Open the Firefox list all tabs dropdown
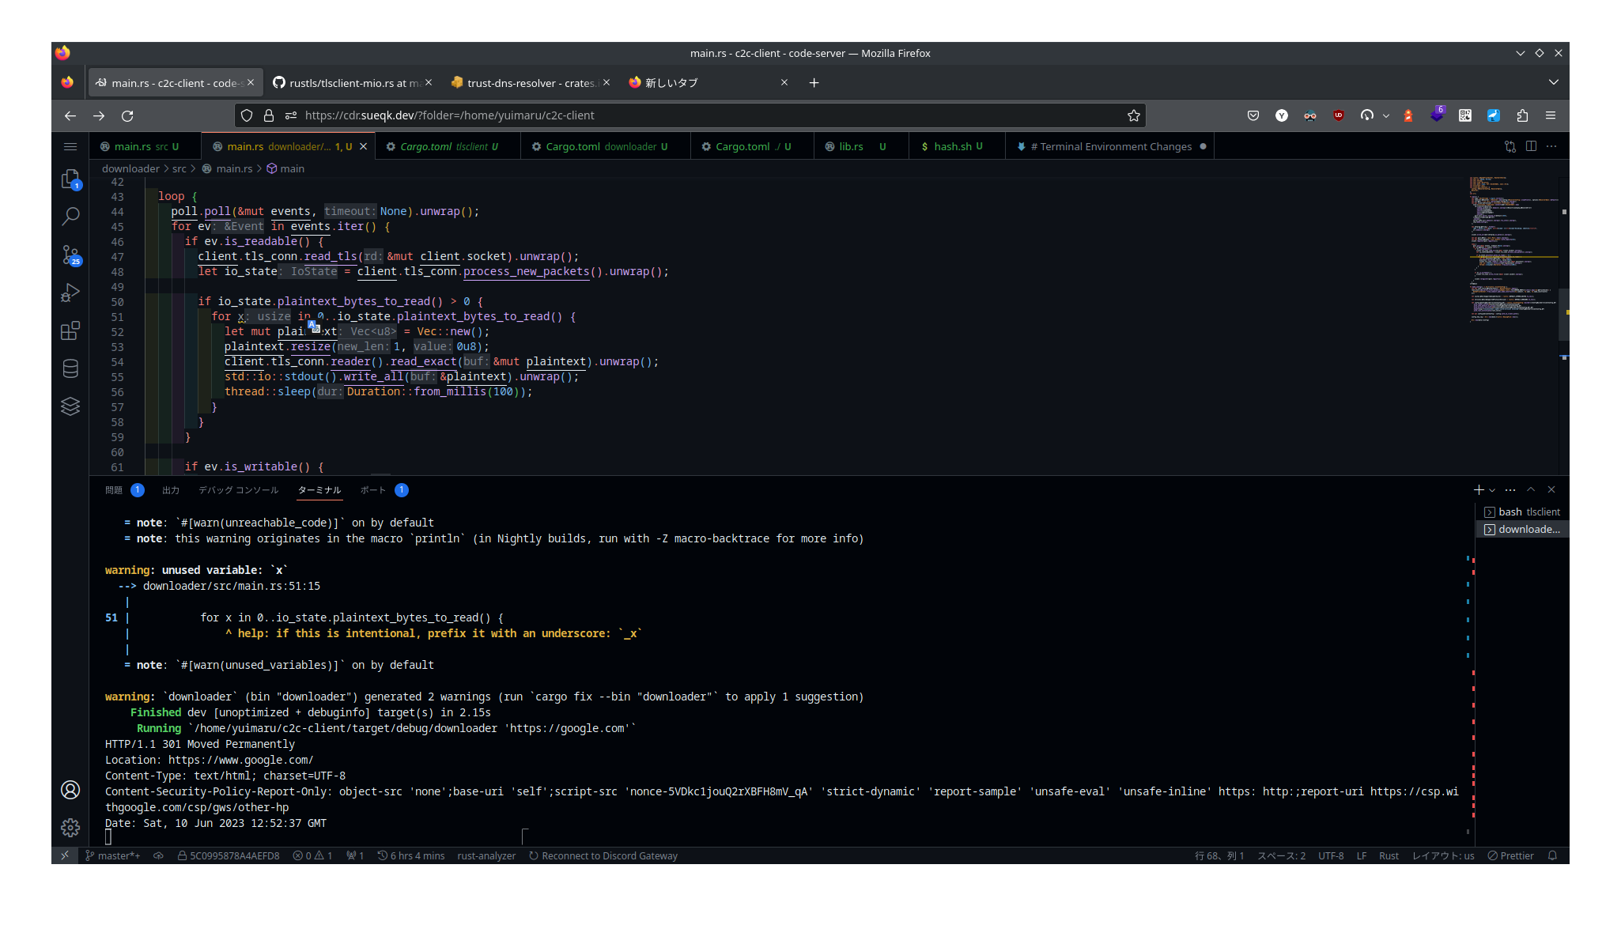The width and height of the screenshot is (1621, 925). click(1553, 82)
